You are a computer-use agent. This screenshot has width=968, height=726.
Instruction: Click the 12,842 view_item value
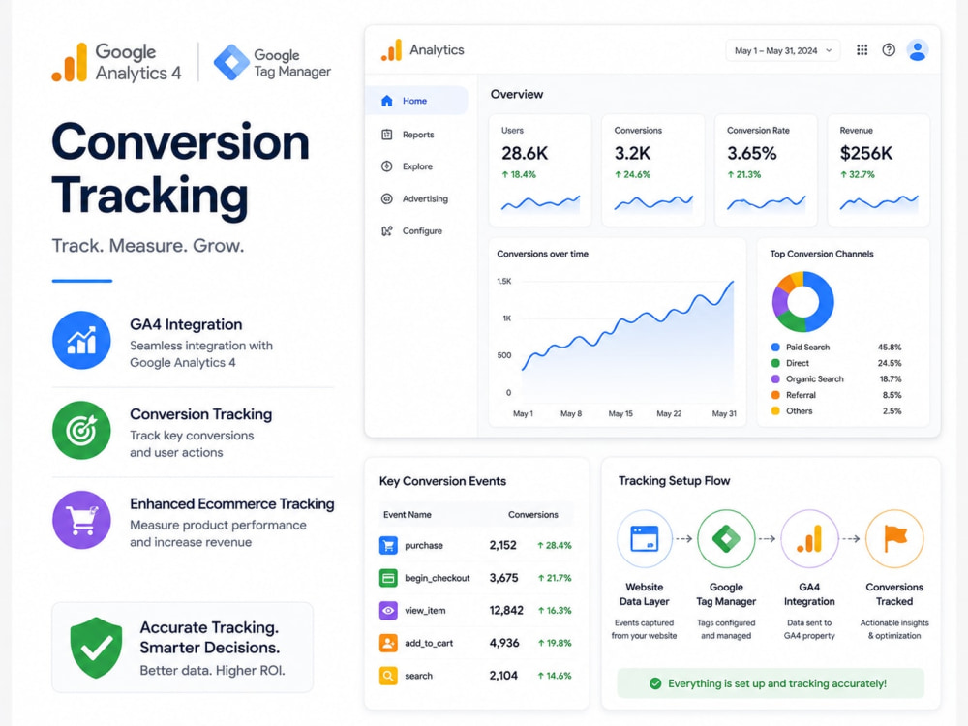point(506,611)
